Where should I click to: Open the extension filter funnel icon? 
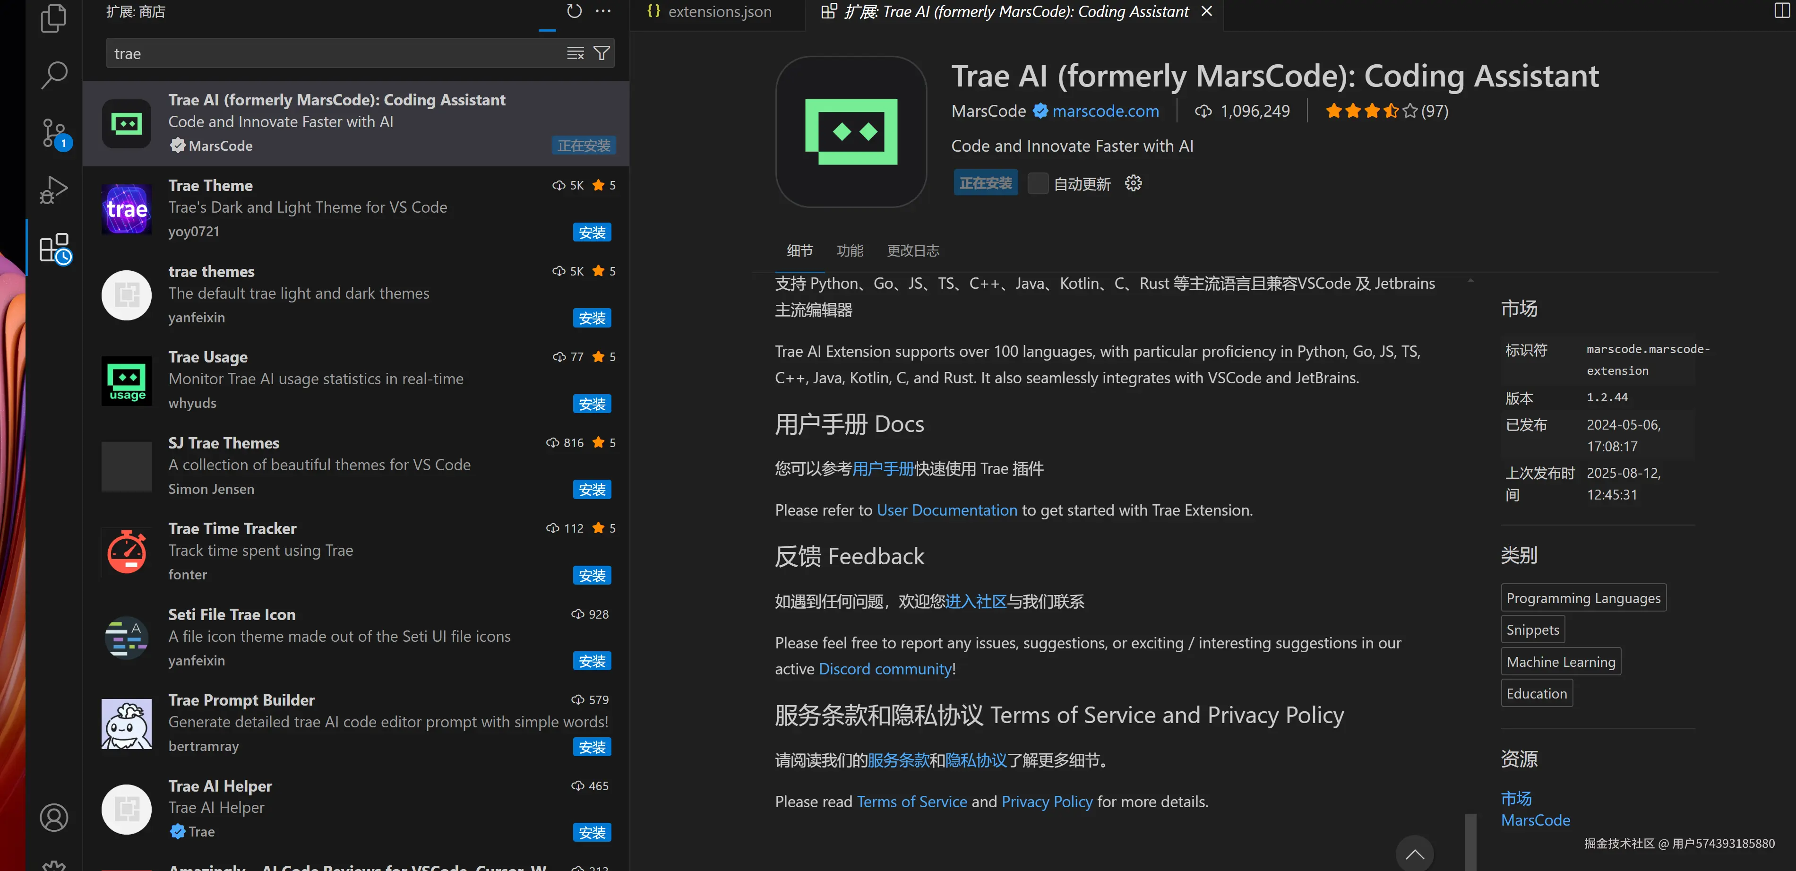pos(601,53)
